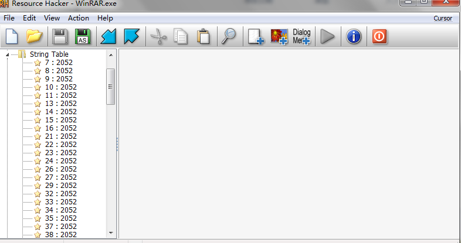Select string table entry 29 : 2052
This screenshot has width=461, height=243.
tap(61, 186)
